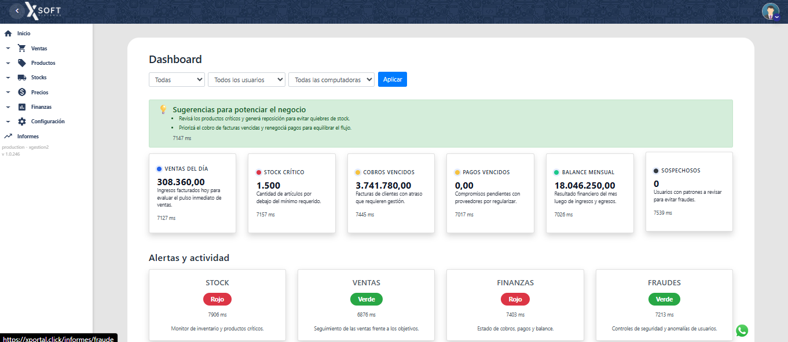Click the Inicio home icon
This screenshot has width=788, height=342.
(8, 34)
